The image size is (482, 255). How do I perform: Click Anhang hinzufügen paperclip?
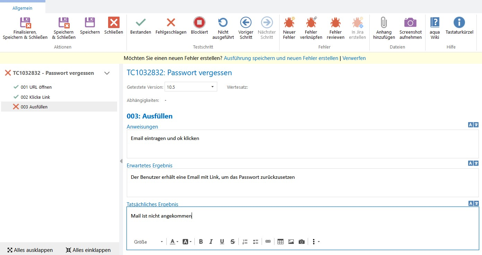[x=384, y=23]
